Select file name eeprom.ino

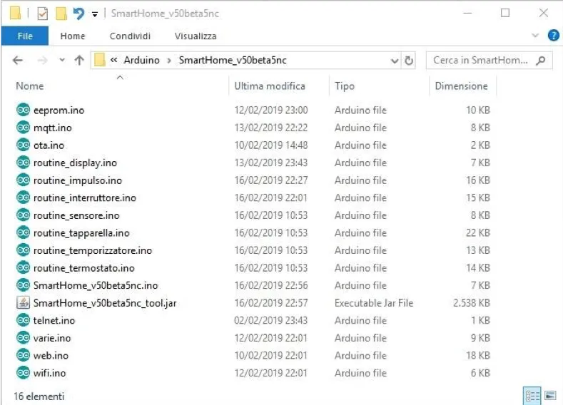(59, 110)
